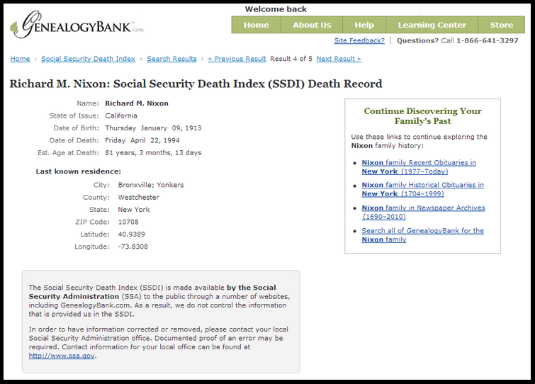This screenshot has height=384, width=535.
Task: Go to the Next Result
Action: coord(339,59)
